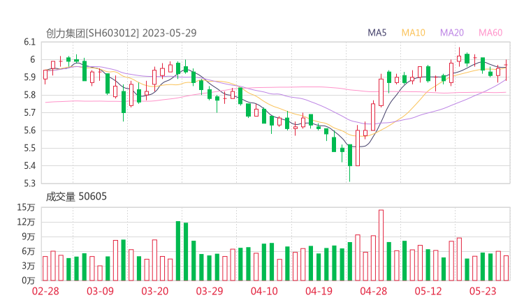Click the 9万 volume axis label
Image resolution: width=517 pixels, height=307 pixels.
pyautogui.click(x=29, y=237)
